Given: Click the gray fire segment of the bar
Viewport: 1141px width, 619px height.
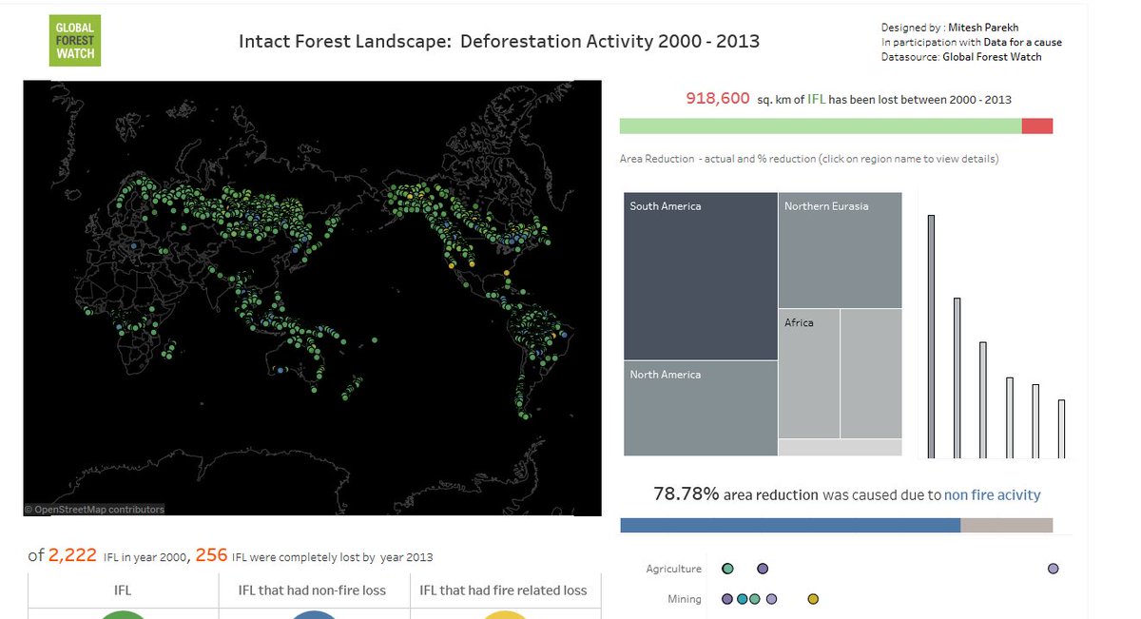Looking at the screenshot, I should click(1007, 525).
